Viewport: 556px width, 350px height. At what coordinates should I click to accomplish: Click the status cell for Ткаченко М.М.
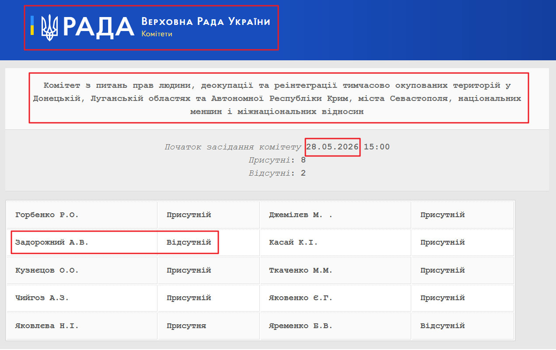click(462, 270)
